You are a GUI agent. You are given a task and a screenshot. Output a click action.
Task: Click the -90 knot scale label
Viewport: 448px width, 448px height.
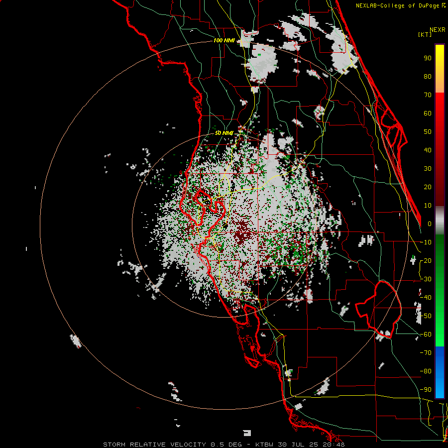(x=426, y=390)
